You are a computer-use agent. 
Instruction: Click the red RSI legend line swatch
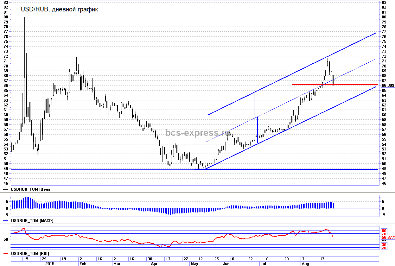(6, 253)
